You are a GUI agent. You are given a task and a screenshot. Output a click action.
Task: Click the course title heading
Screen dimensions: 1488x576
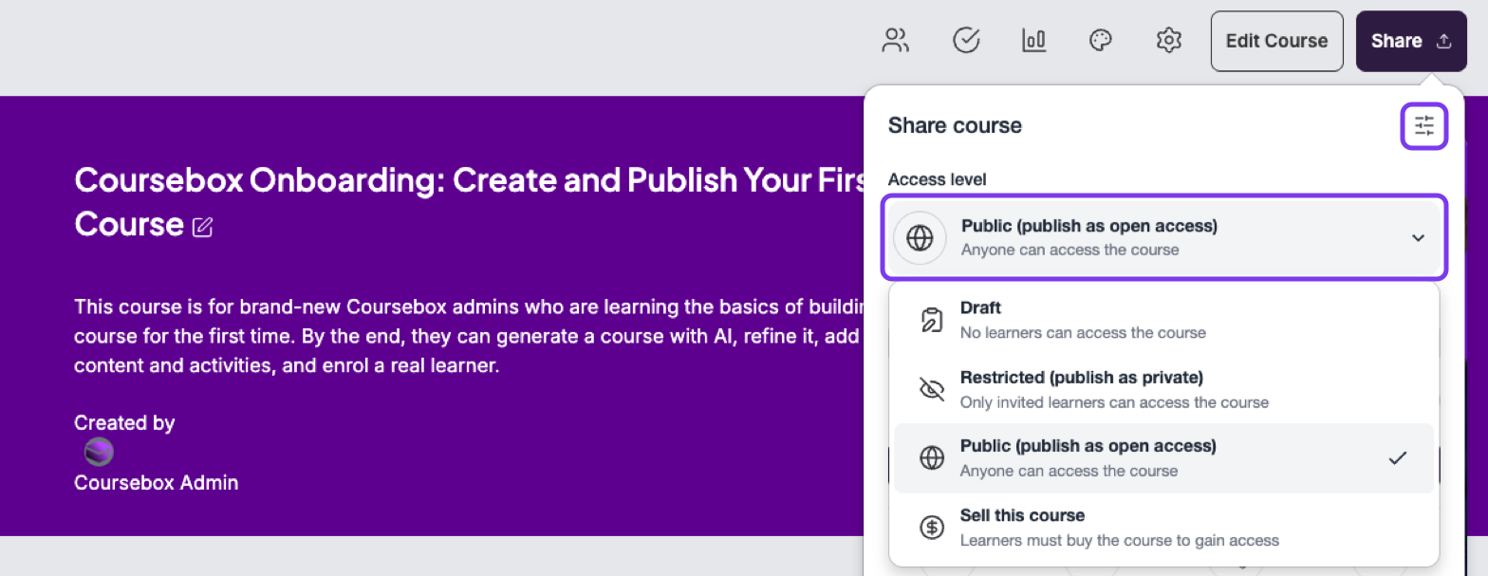tap(470, 201)
